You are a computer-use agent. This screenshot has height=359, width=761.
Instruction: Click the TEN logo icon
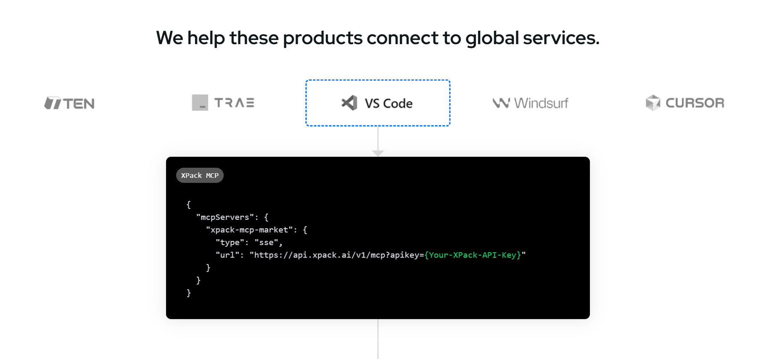coord(53,103)
